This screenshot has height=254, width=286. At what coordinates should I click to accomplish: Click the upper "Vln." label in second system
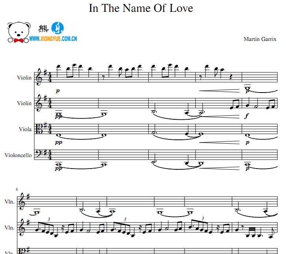(9, 202)
